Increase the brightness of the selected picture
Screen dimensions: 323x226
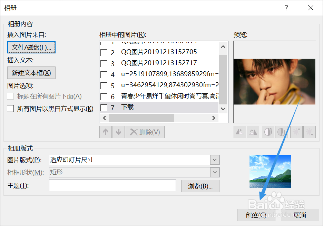click(x=296, y=132)
